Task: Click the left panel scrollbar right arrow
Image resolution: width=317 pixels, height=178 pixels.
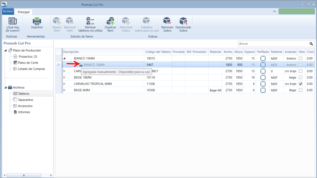Action: (51, 175)
